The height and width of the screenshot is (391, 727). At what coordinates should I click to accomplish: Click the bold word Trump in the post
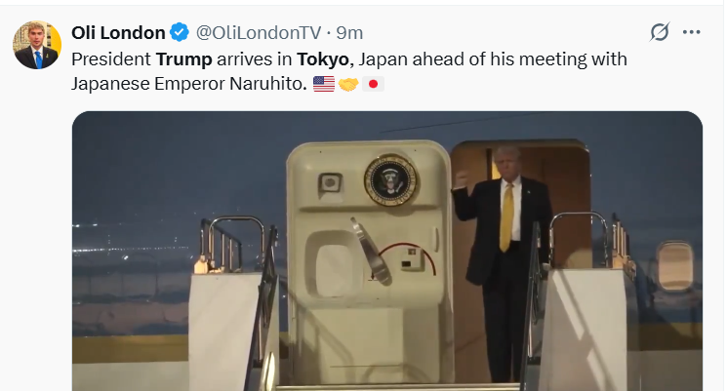pos(184,59)
